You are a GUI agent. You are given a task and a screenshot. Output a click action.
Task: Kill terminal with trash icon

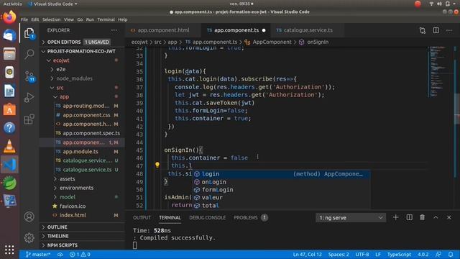422,217
